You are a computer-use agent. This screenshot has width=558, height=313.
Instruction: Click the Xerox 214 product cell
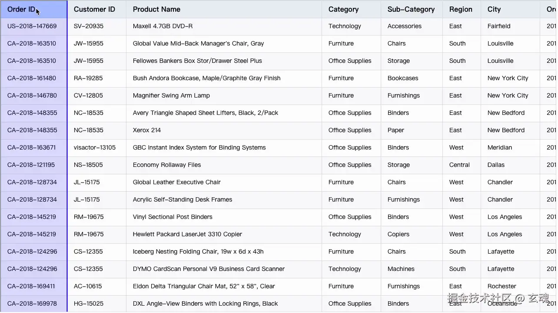[147, 130]
